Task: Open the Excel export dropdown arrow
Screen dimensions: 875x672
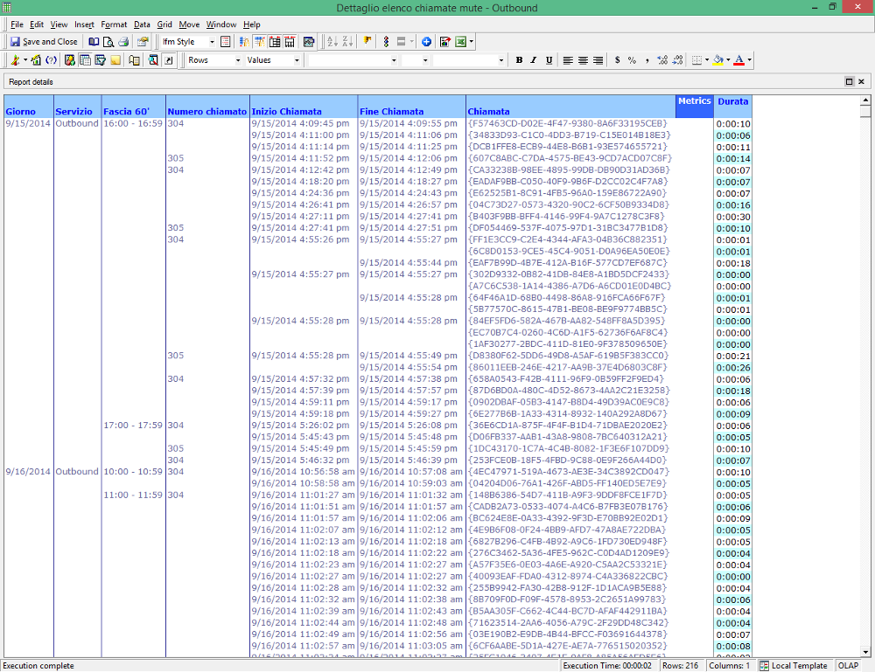Action: tap(472, 42)
